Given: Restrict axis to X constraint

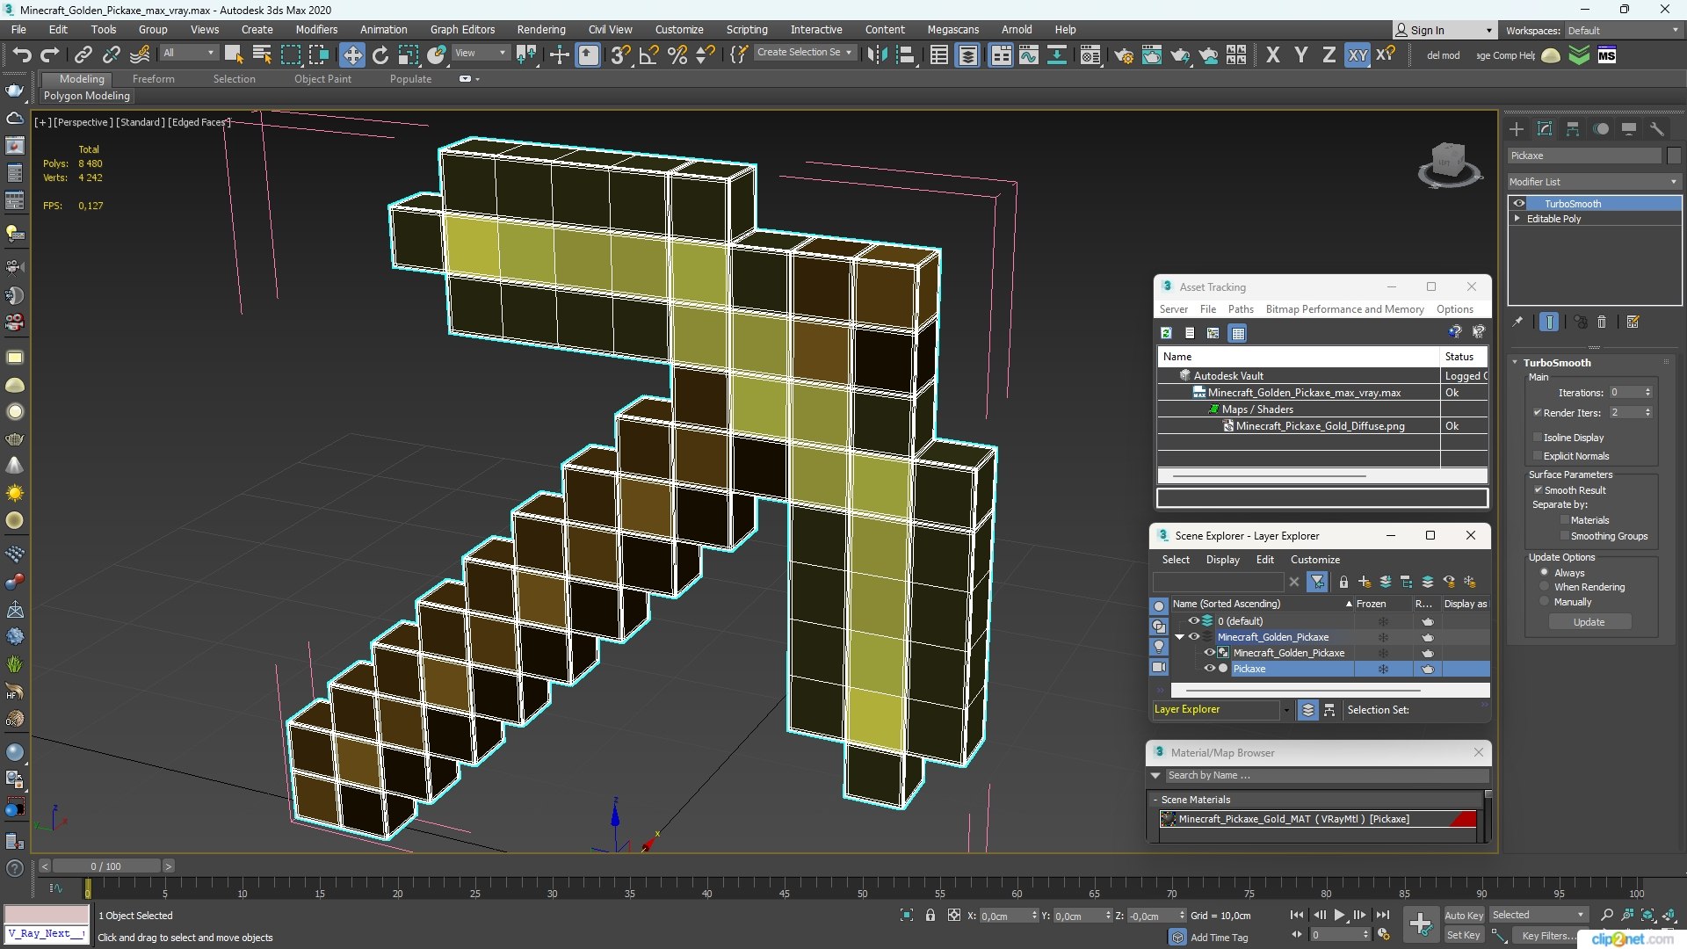Looking at the screenshot, I should (1272, 54).
